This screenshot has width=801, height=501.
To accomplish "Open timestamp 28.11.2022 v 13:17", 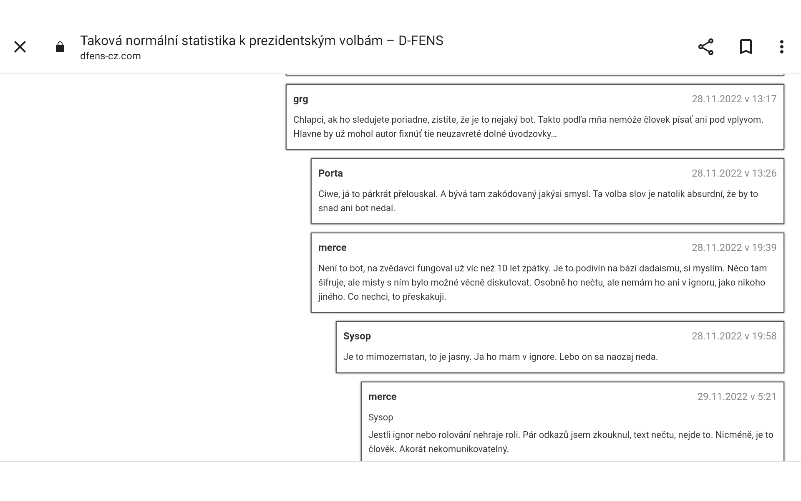I will pos(734,99).
